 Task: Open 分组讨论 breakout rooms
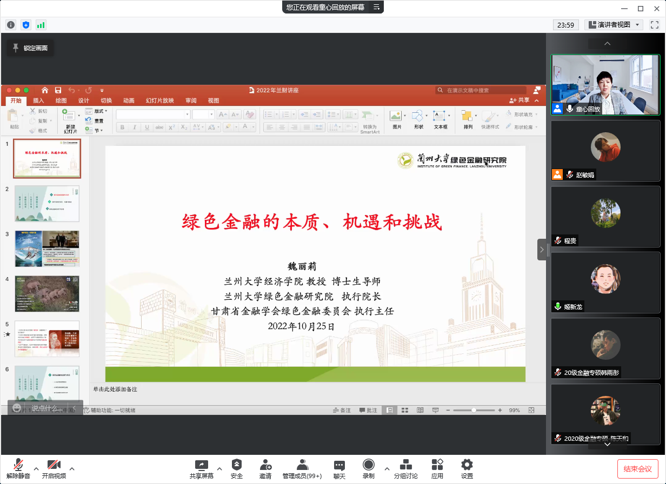405,468
